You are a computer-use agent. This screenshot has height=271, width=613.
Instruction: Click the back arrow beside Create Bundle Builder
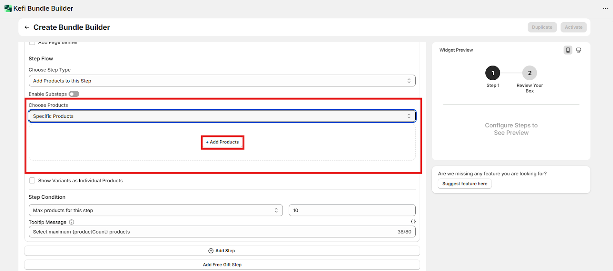click(x=27, y=28)
